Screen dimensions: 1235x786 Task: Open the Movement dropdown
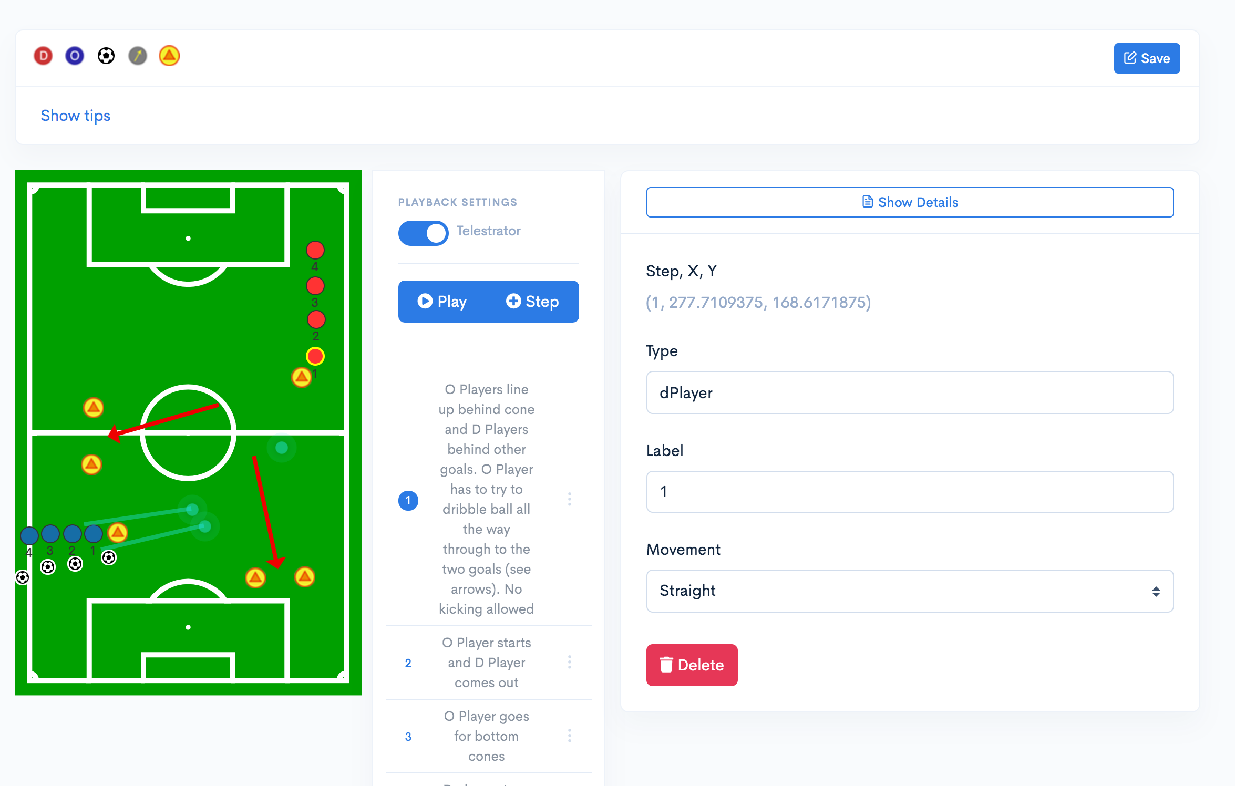[x=909, y=591]
